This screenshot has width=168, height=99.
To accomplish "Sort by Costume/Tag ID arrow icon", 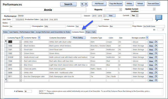I will (x=22, y=38).
